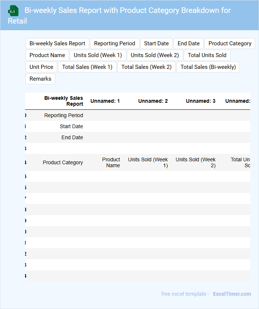This screenshot has height=309, width=259.
Task: Click the Total Sales (Bi-weekly) tag
Action: [x=208, y=67]
